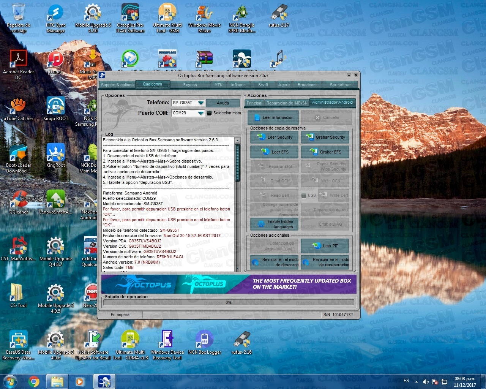Screen dimensions: 486x389
Task: Open Octoplus Pro JTAG Software icon
Action: 130,18
